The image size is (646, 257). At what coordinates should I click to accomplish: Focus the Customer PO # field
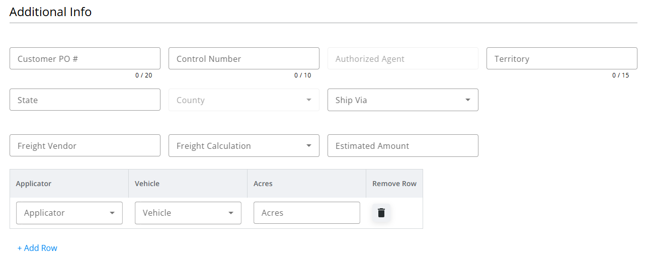point(85,59)
